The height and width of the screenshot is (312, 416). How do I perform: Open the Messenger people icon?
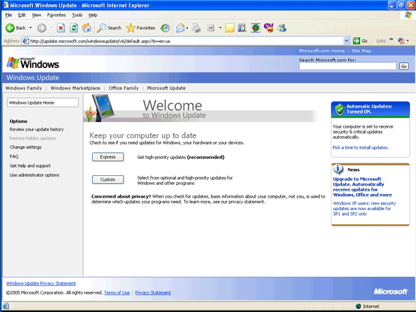tap(281, 28)
